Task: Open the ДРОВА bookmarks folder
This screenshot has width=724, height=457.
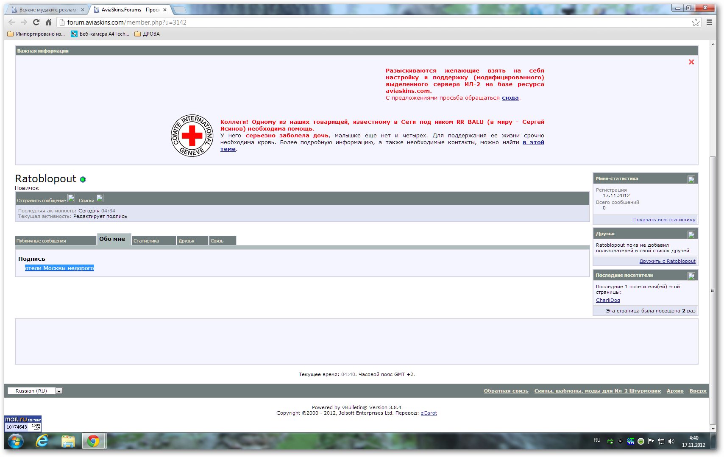Action: coord(147,34)
